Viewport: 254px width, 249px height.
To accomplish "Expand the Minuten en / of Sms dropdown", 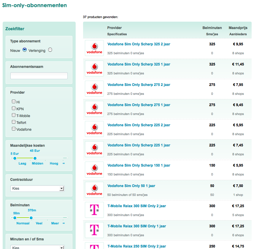I will 37,247.
